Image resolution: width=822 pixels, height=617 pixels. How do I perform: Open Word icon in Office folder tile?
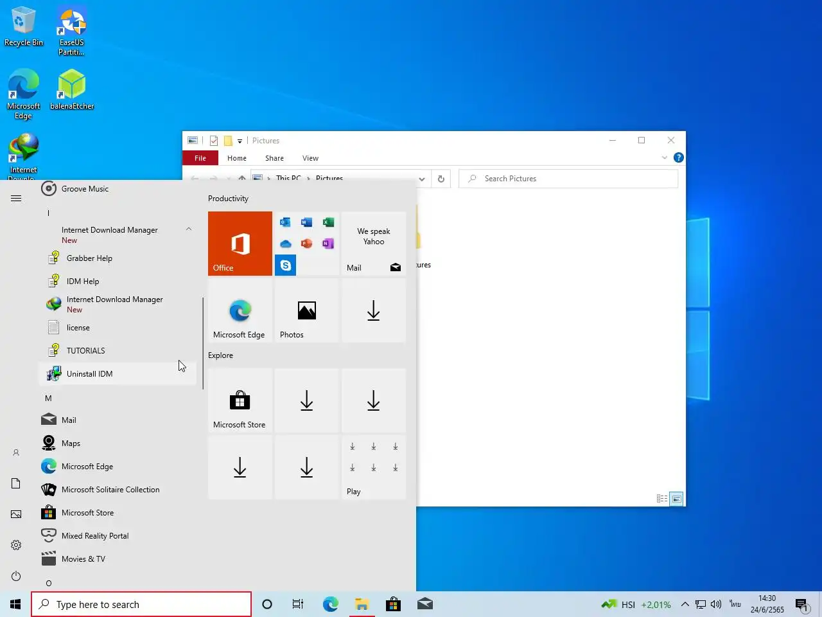pos(307,222)
